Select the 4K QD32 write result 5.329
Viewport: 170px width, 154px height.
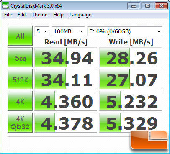pyautogui.click(x=131, y=123)
